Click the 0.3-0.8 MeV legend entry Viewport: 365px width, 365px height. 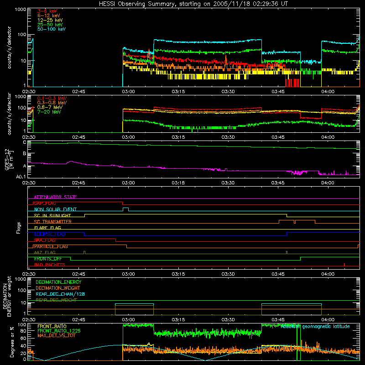(52, 103)
